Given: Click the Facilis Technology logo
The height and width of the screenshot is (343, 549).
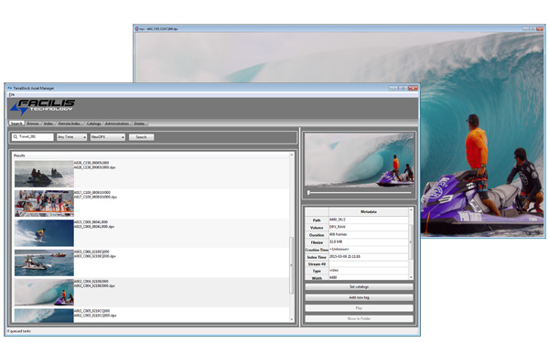Looking at the screenshot, I should (x=42, y=107).
